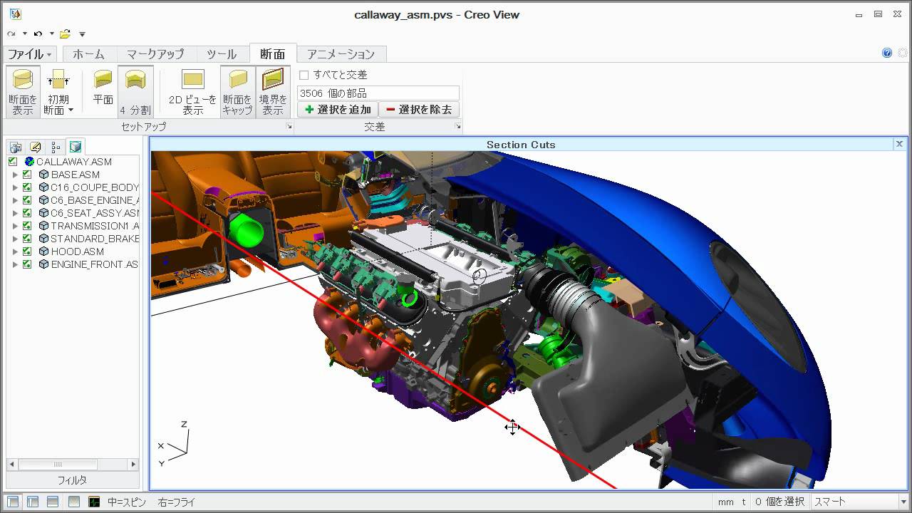Viewport: 912px width, 513px height.
Task: Open the 交差 group dialog launcher
Action: [458, 127]
